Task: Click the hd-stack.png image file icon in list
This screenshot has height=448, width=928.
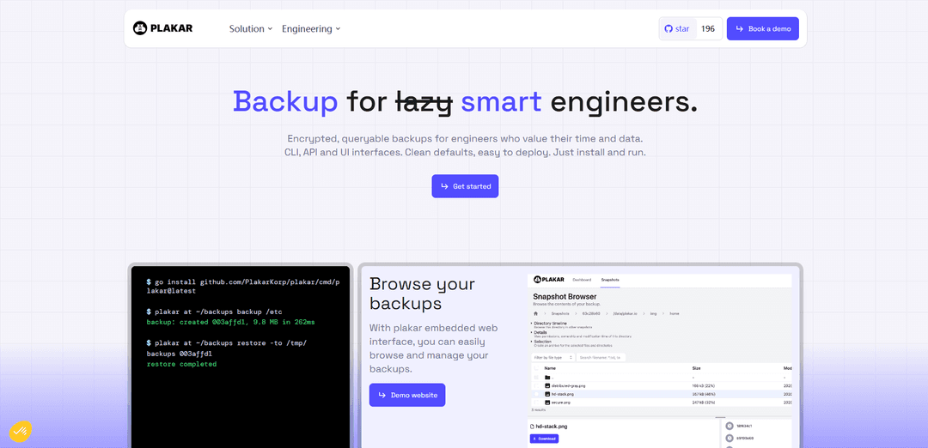Action: 547,394
